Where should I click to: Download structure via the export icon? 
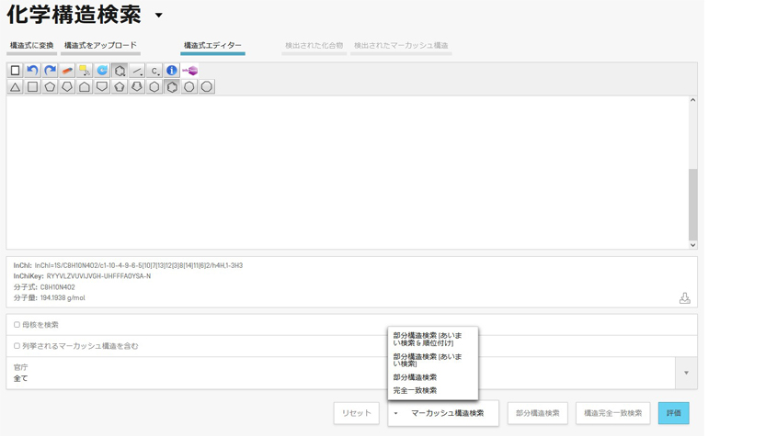click(684, 297)
